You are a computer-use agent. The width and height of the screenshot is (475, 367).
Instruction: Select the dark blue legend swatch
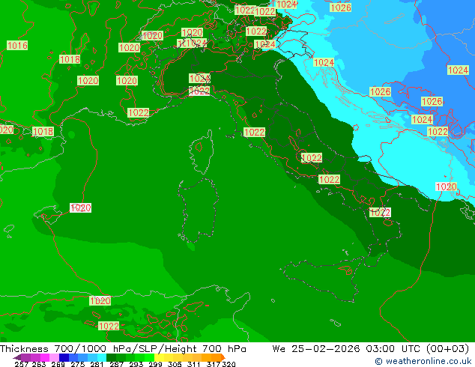(64, 357)
